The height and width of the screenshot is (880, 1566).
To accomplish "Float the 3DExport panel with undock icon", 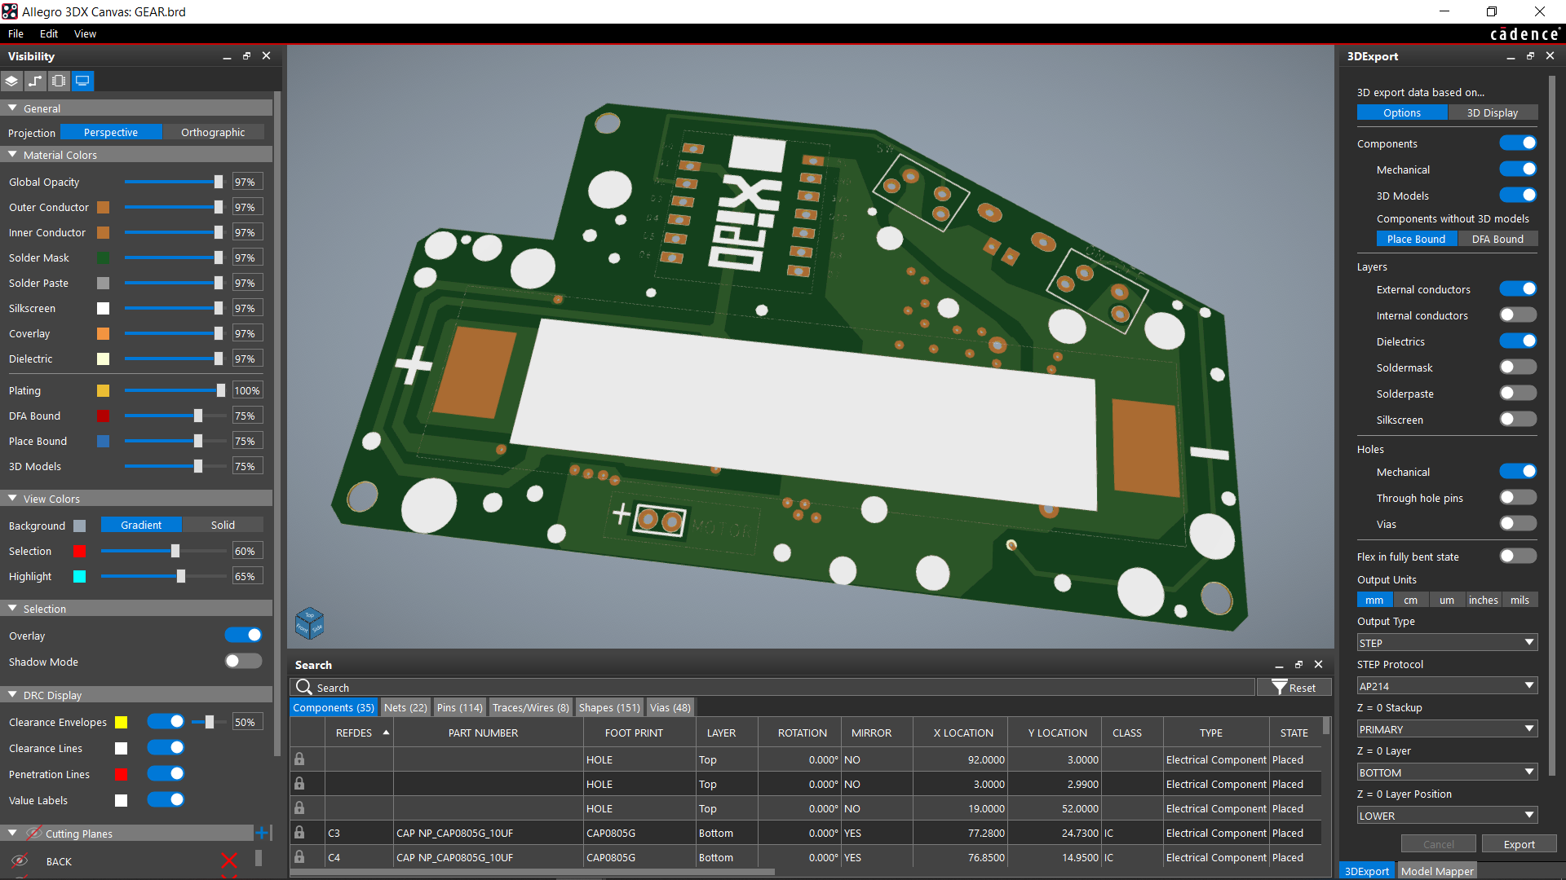I will click(x=1530, y=56).
